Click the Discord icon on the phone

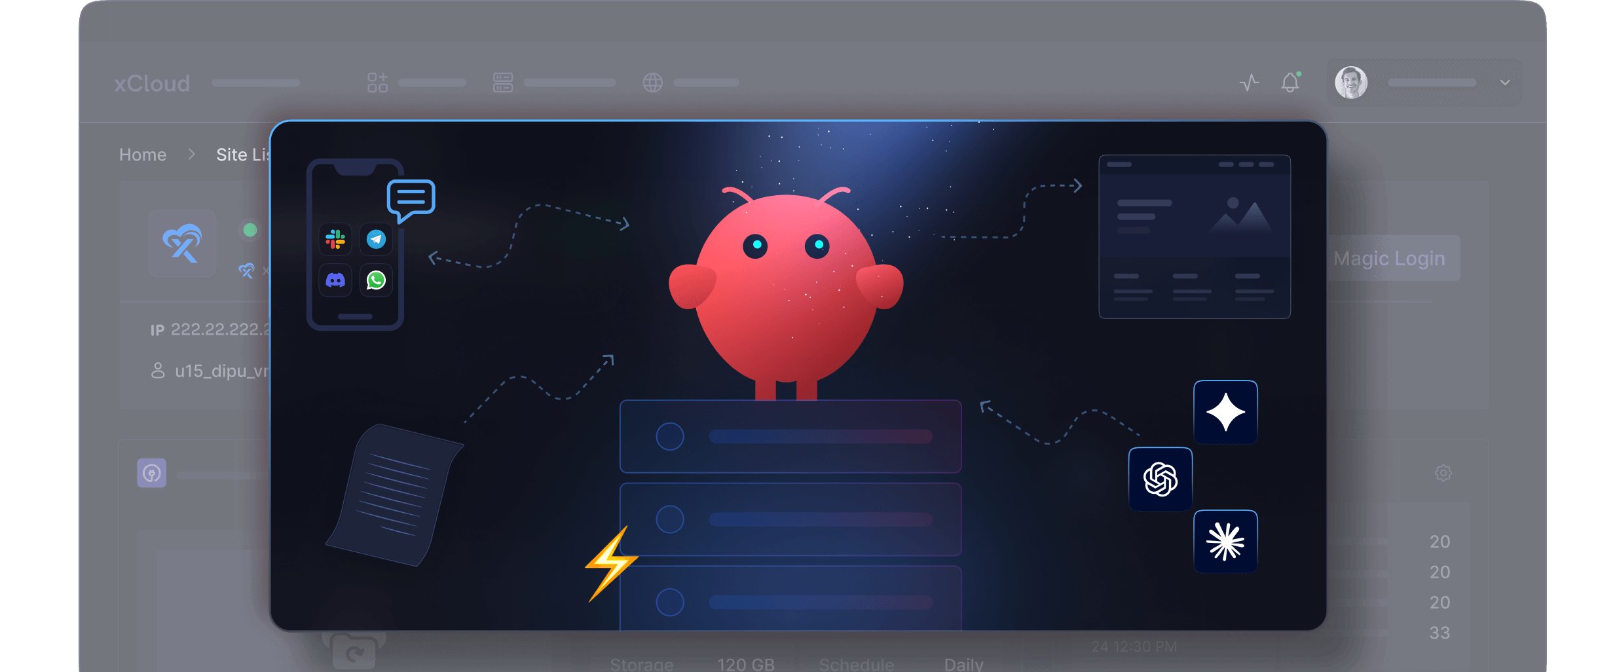pos(335,280)
